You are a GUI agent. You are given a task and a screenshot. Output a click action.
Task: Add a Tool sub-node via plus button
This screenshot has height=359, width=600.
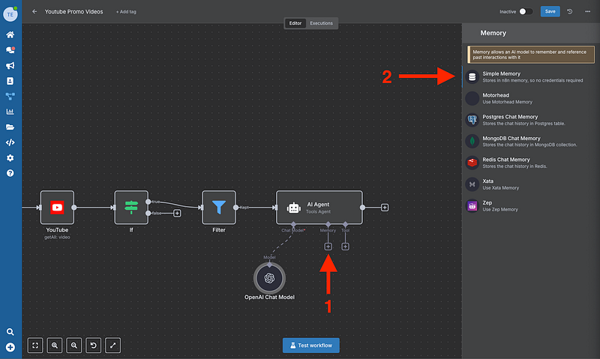[x=345, y=246]
